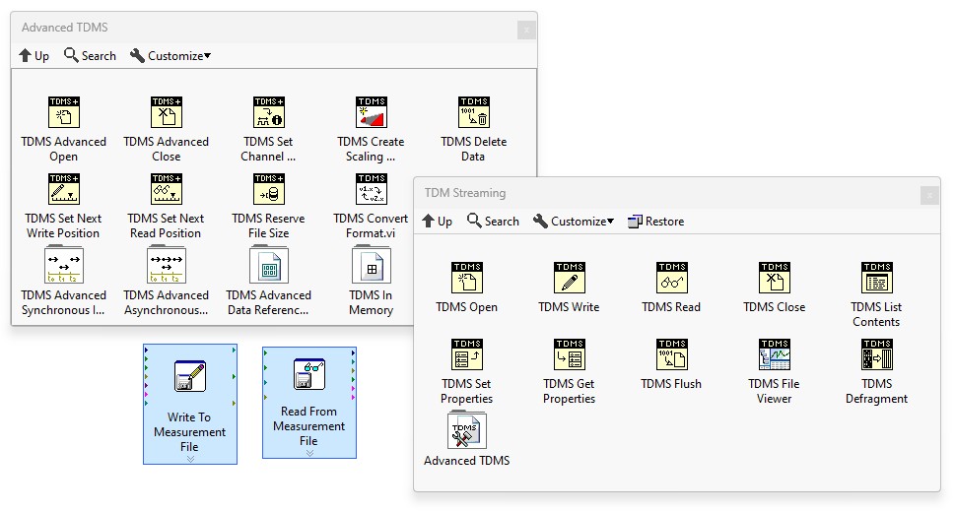955x512 pixels.
Task: Select the TDMS Advanced Open function icon
Action: (64, 112)
